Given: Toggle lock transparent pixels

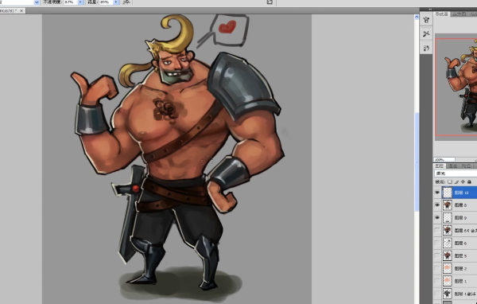Looking at the screenshot, I should (450, 182).
